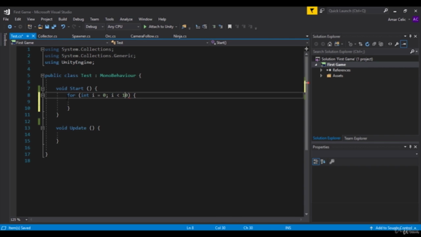Screen dimensions: 421x237
Task: Collapse the First Game project node
Action: [316, 65]
